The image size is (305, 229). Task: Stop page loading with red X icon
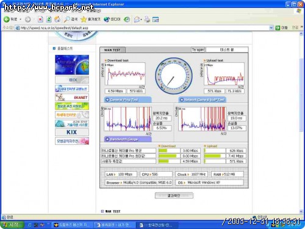(x=40, y=20)
